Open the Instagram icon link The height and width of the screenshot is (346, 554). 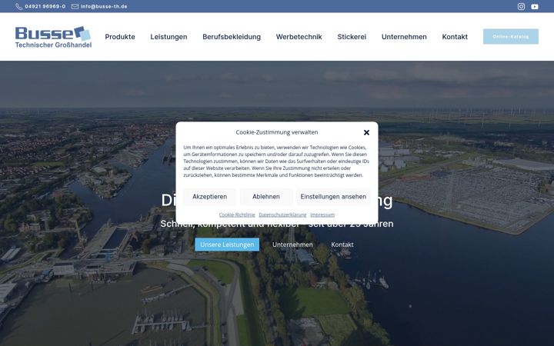[x=521, y=6]
